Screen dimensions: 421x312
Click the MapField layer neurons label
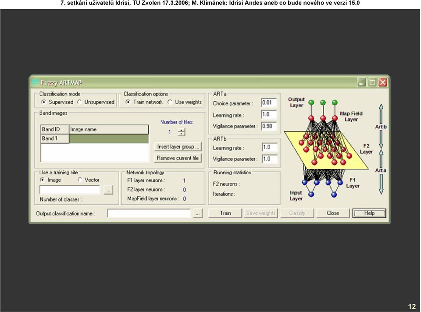[153, 199]
